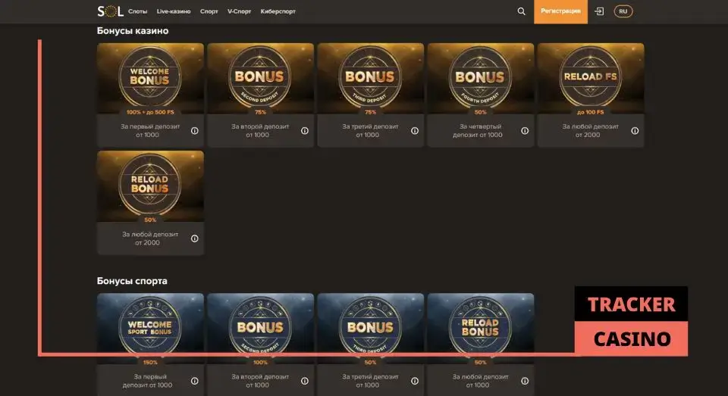Click the '100% + до 500 FS' label
Image resolution: width=728 pixels, height=396 pixels.
150,112
